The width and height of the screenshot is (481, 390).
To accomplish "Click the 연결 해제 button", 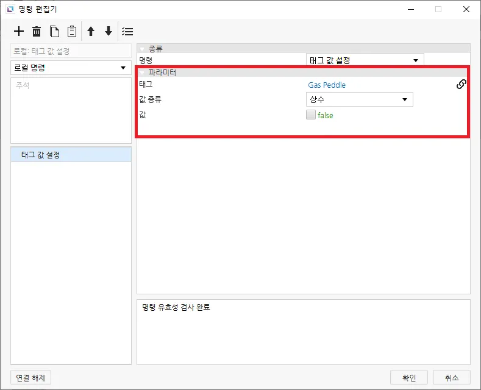I will click(31, 377).
